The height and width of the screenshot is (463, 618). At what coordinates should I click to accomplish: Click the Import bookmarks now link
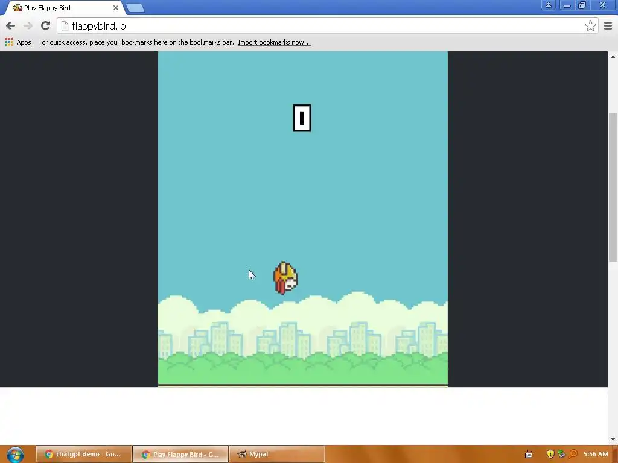(x=275, y=42)
